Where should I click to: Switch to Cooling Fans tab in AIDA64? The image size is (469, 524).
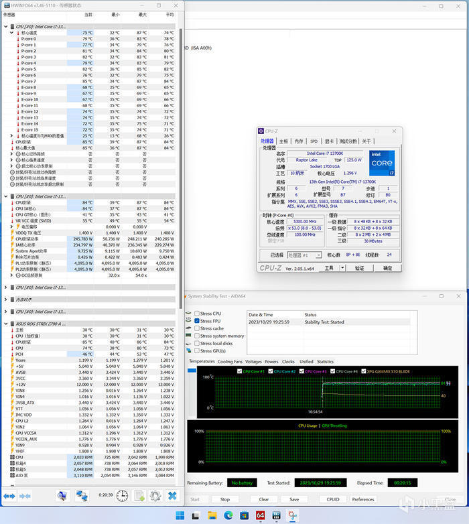point(230,362)
